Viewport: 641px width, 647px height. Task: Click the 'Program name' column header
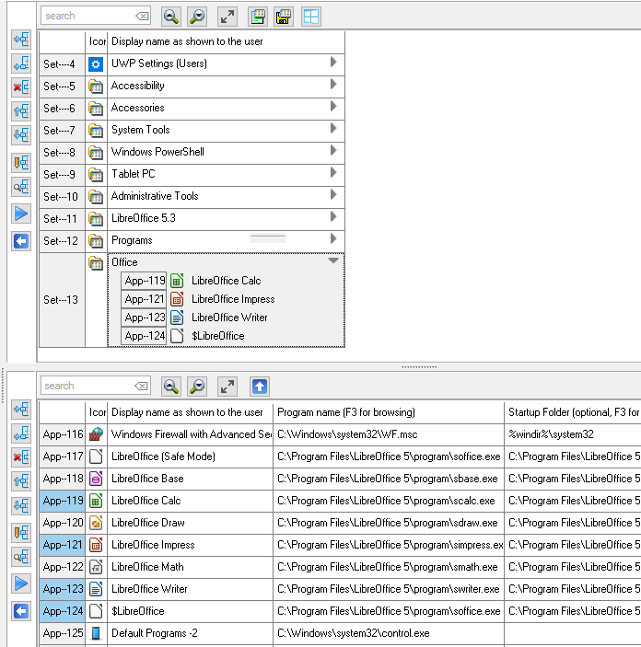[x=387, y=412]
